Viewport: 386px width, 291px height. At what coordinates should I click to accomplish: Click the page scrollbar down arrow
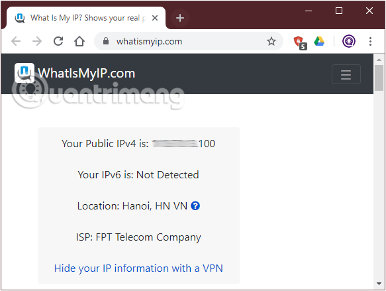coord(379,284)
